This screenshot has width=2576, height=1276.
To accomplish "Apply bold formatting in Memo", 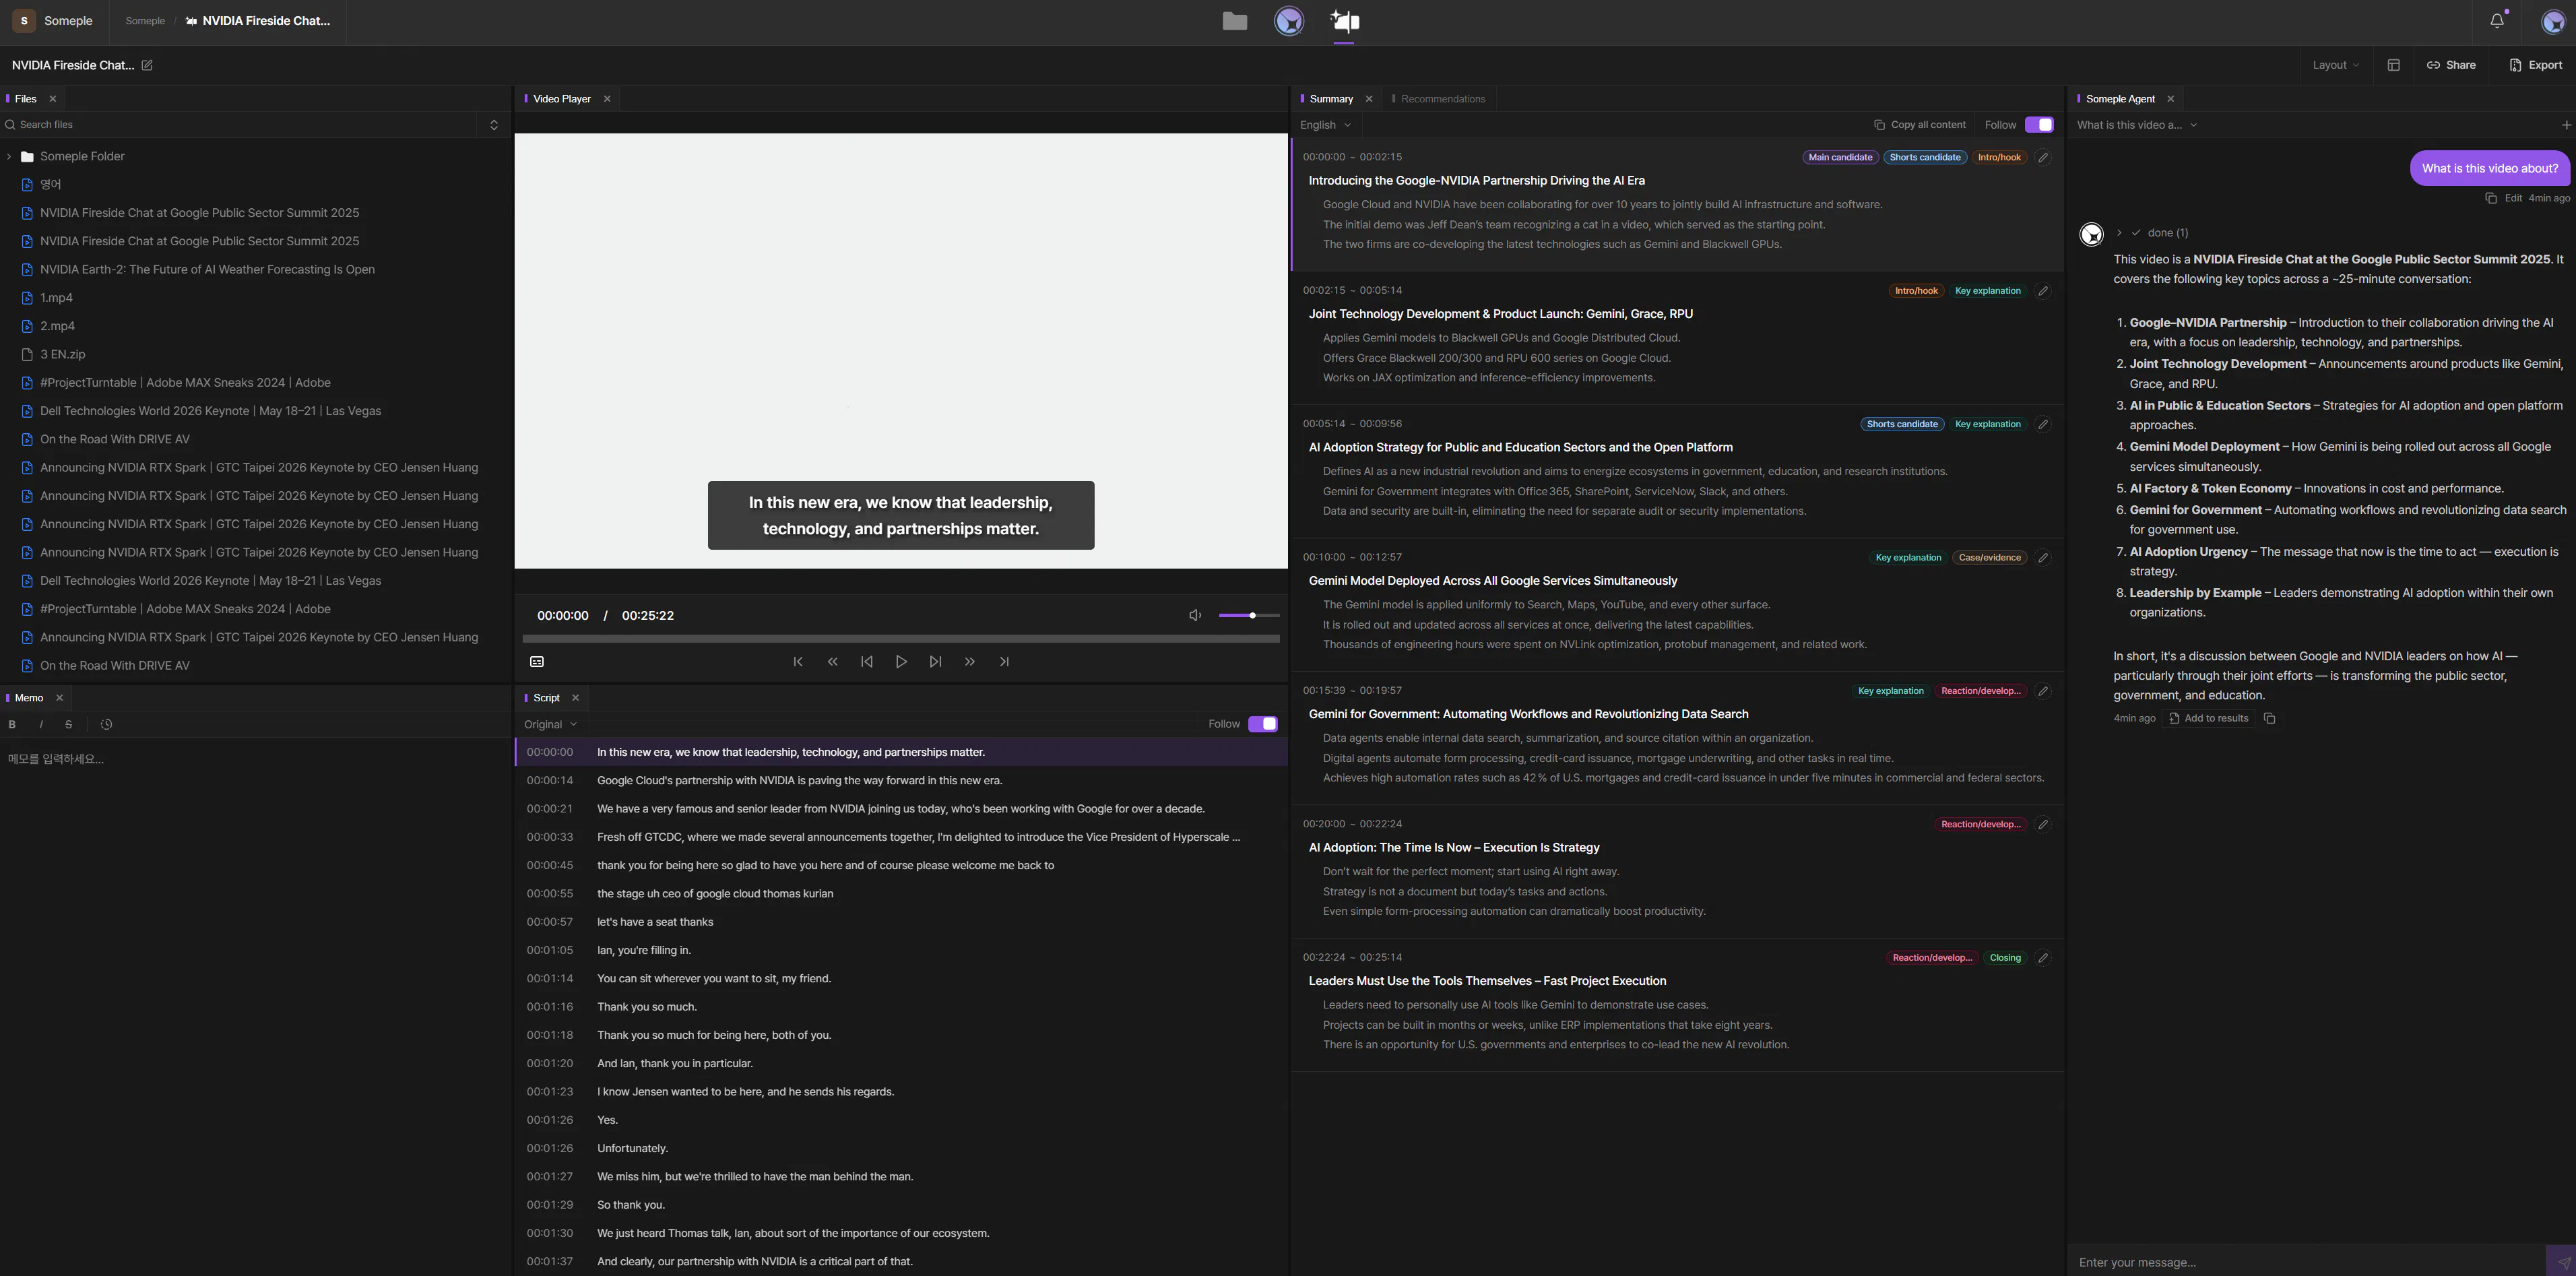I will (x=12, y=725).
